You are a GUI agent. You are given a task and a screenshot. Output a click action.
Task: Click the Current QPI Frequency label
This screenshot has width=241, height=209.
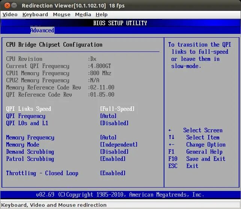[38, 66]
